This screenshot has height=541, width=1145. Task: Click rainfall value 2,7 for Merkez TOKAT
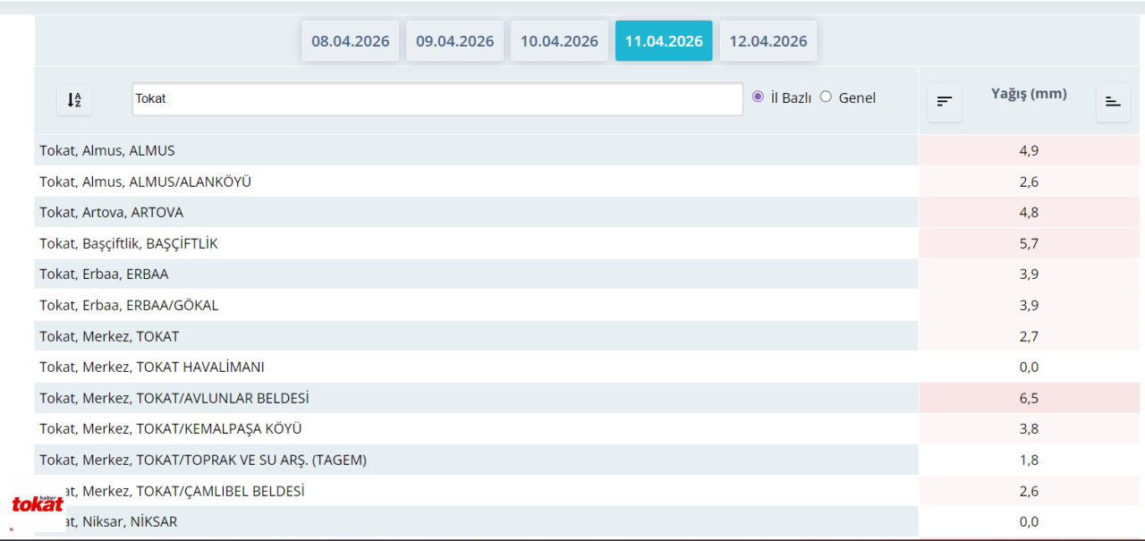[1029, 336]
